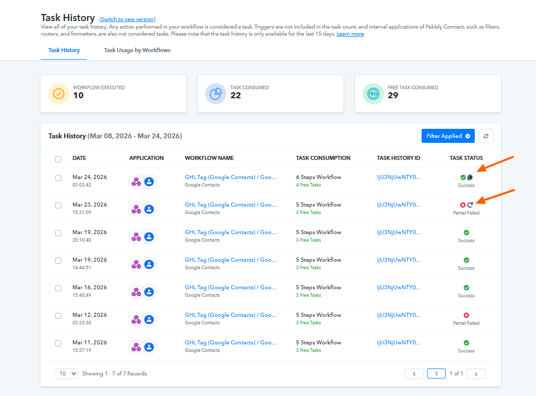Click red failed status icon in Mar 12 row
536x396 pixels.
pyautogui.click(x=466, y=315)
